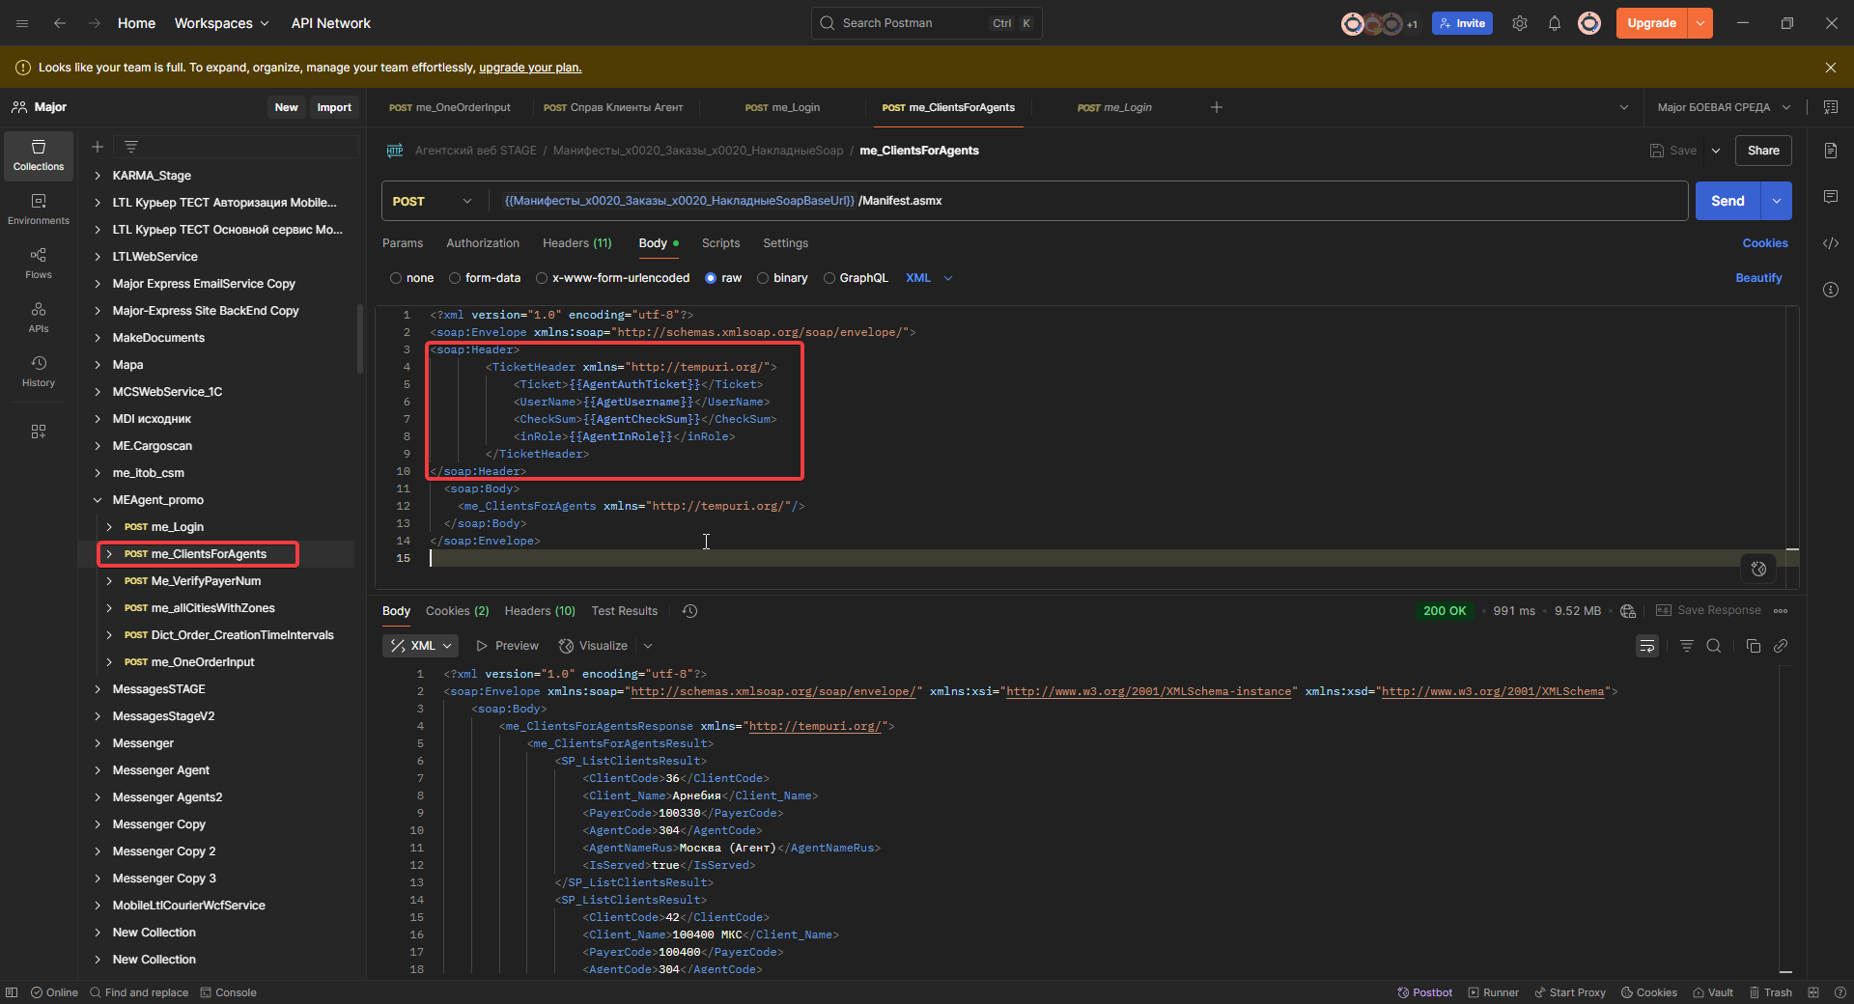Viewport: 1854px width, 1004px height.
Task: Click the response link icon
Action: [1781, 646]
